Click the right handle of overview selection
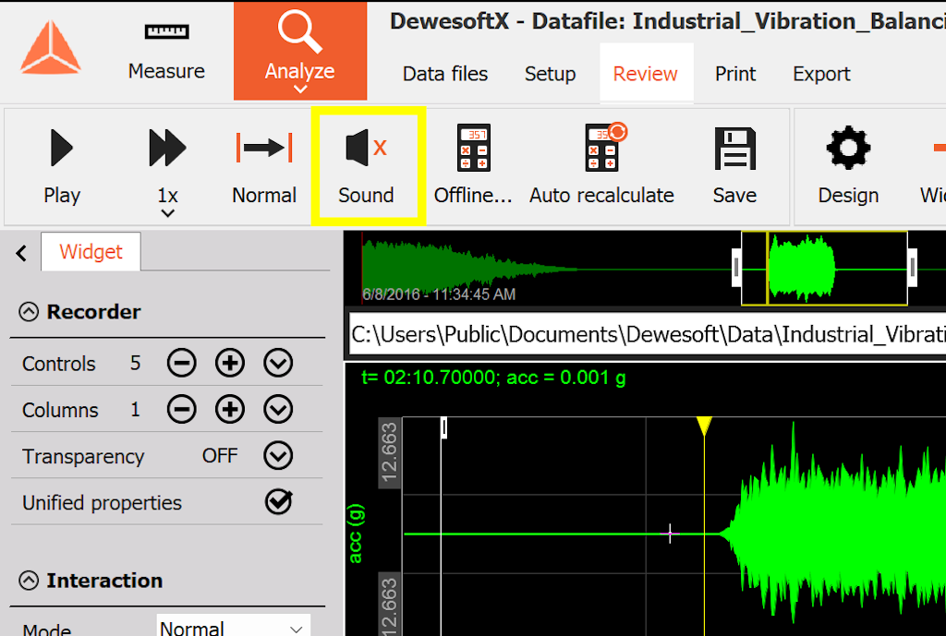The width and height of the screenshot is (946, 636). point(912,267)
